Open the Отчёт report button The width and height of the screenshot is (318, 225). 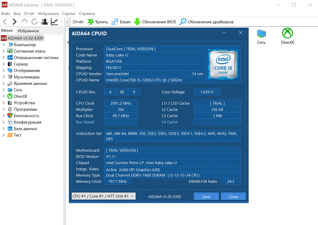(74, 22)
